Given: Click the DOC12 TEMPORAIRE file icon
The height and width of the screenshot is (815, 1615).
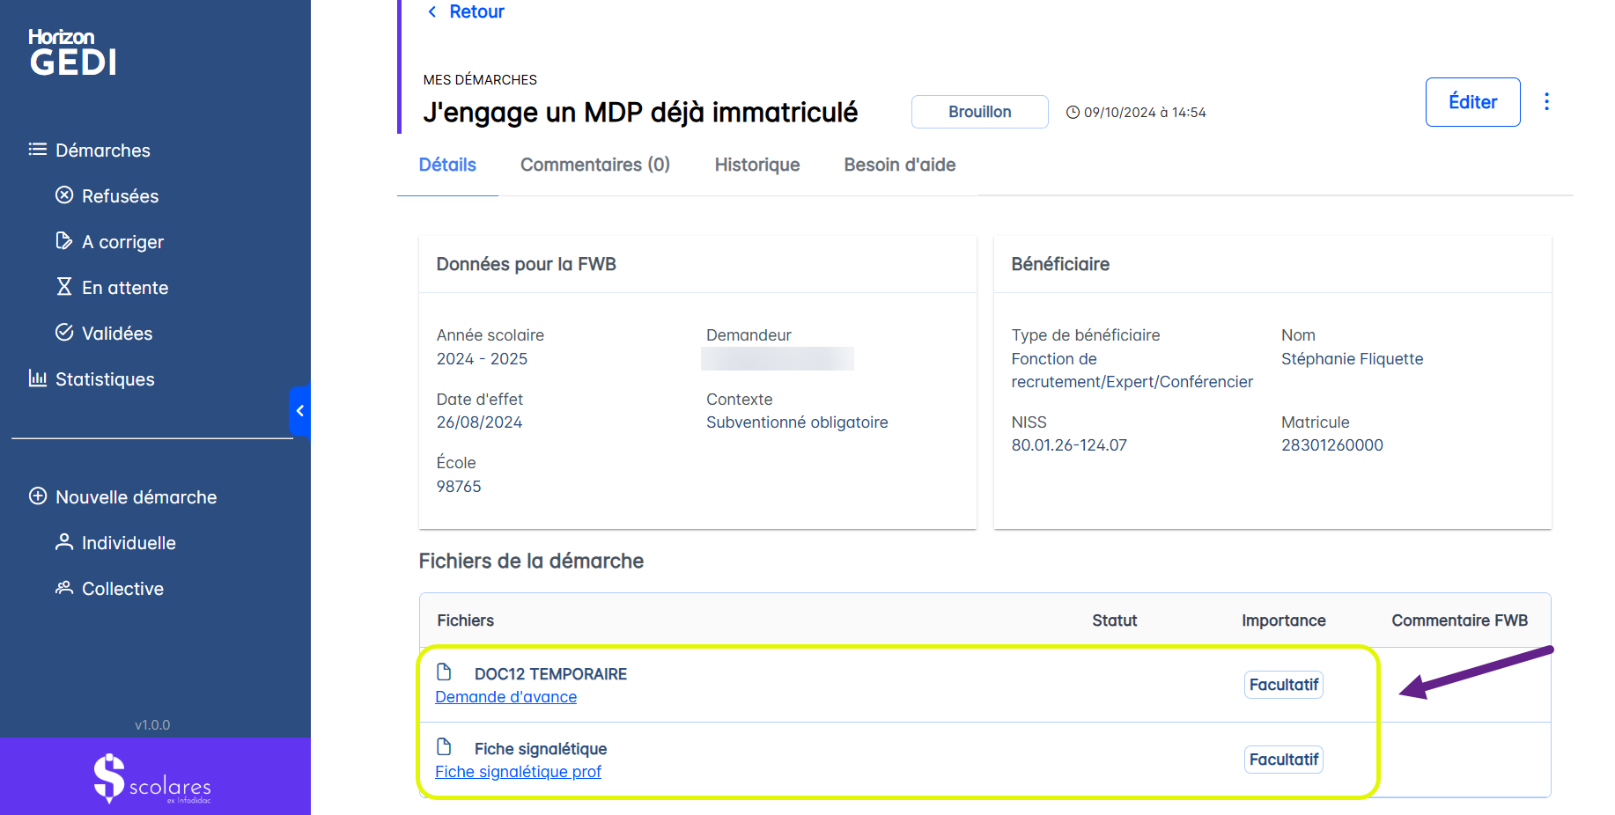Looking at the screenshot, I should (445, 672).
